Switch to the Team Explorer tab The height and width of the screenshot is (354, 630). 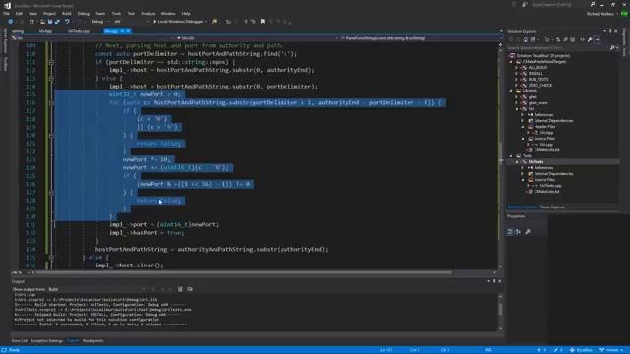tap(553, 207)
